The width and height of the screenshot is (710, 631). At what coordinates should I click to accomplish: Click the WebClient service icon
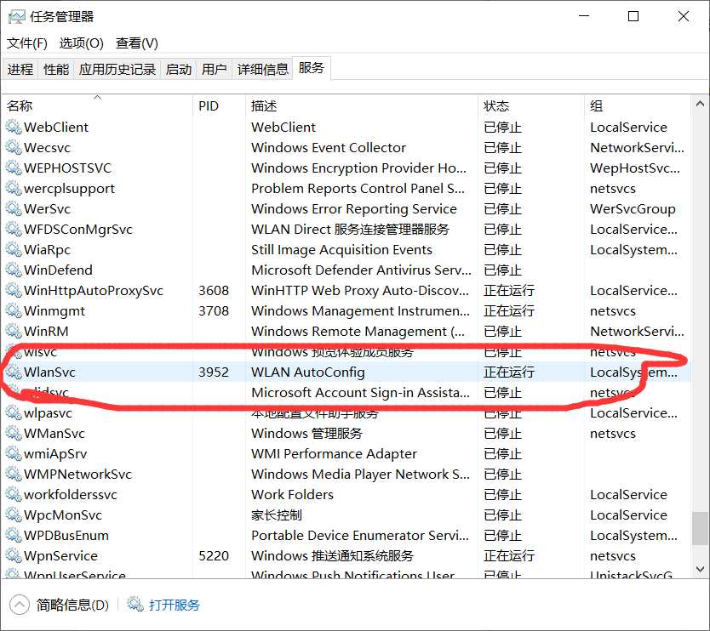click(14, 127)
